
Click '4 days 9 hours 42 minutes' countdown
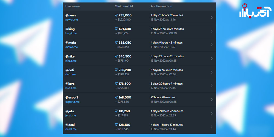pos(167,42)
